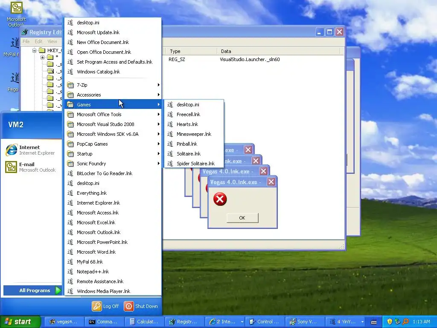The width and height of the screenshot is (437, 328).
Task: Click the Everything.lnk icon
Action: coord(70,193)
